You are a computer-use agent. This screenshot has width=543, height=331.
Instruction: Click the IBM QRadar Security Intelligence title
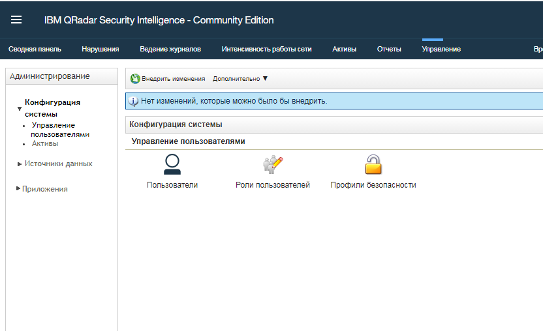click(x=159, y=20)
